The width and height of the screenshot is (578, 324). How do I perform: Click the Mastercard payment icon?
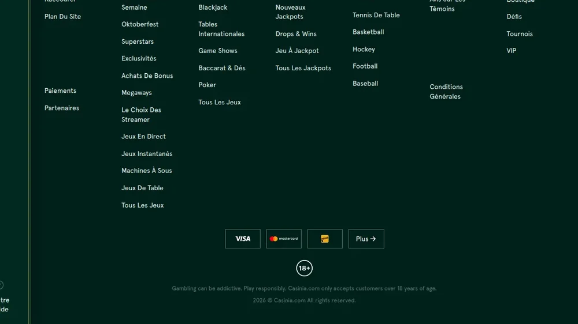pyautogui.click(x=284, y=239)
